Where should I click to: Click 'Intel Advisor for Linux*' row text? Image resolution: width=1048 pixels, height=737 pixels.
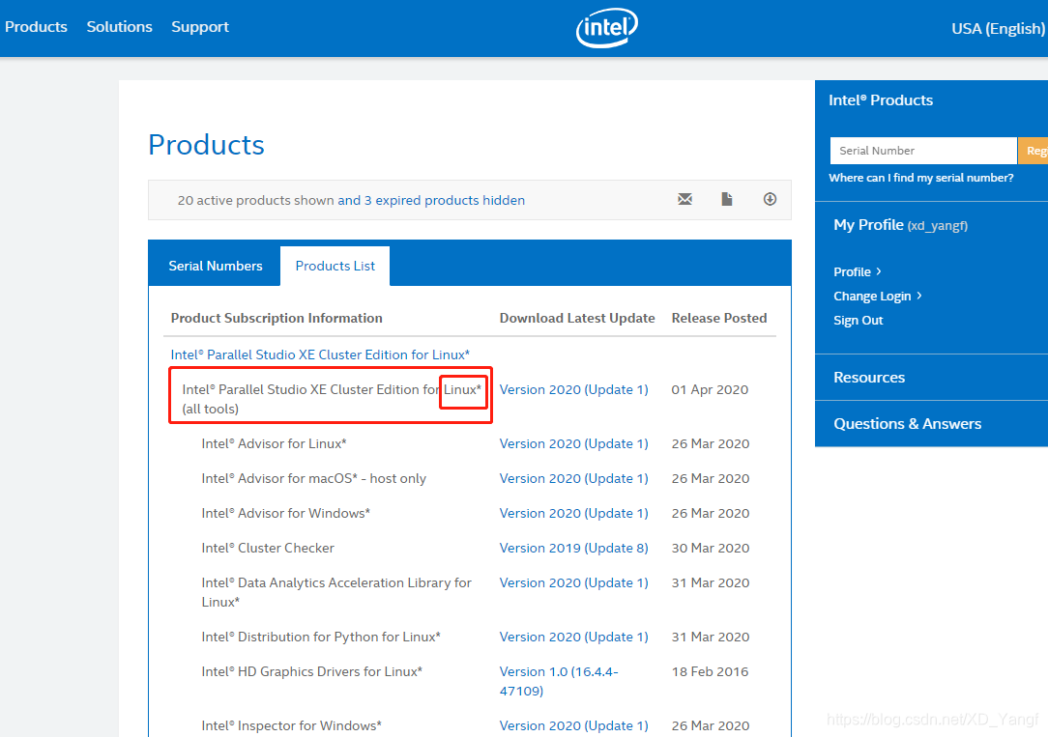274,444
